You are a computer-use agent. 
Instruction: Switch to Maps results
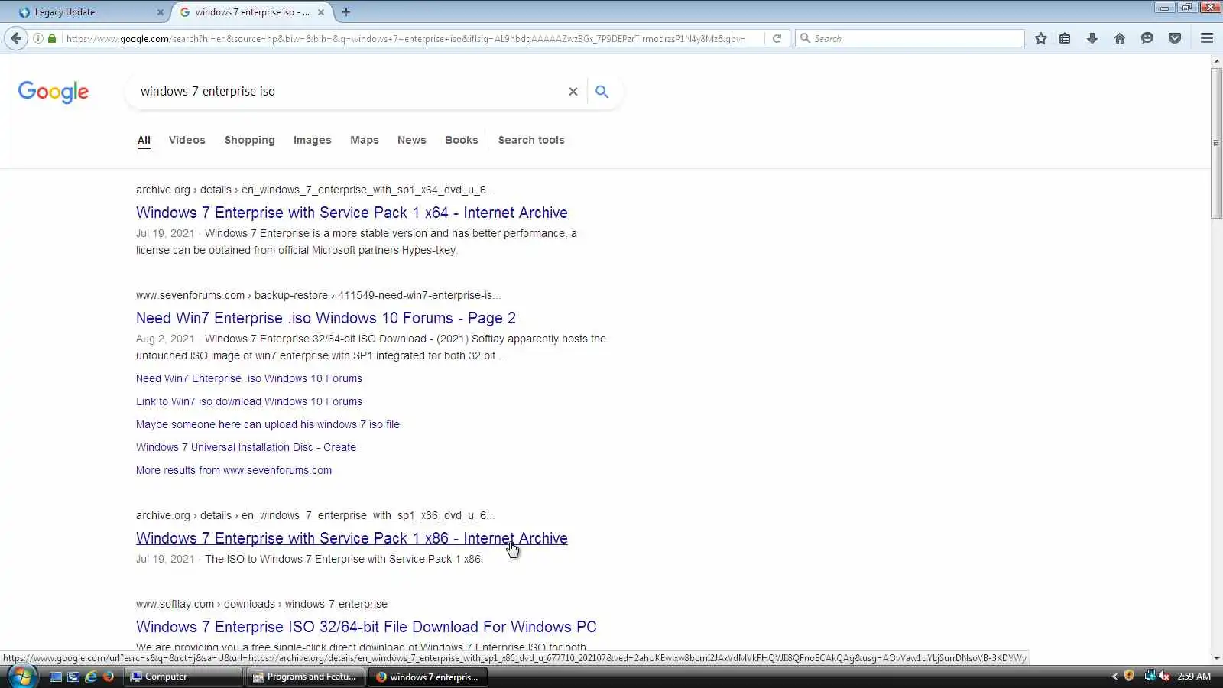[x=365, y=140]
